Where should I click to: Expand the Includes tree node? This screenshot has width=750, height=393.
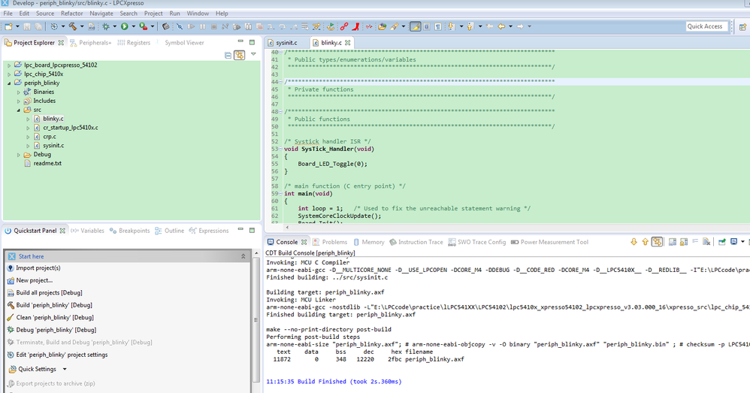tap(19, 101)
